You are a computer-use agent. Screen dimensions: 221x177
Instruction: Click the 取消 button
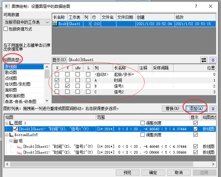click(x=179, y=173)
